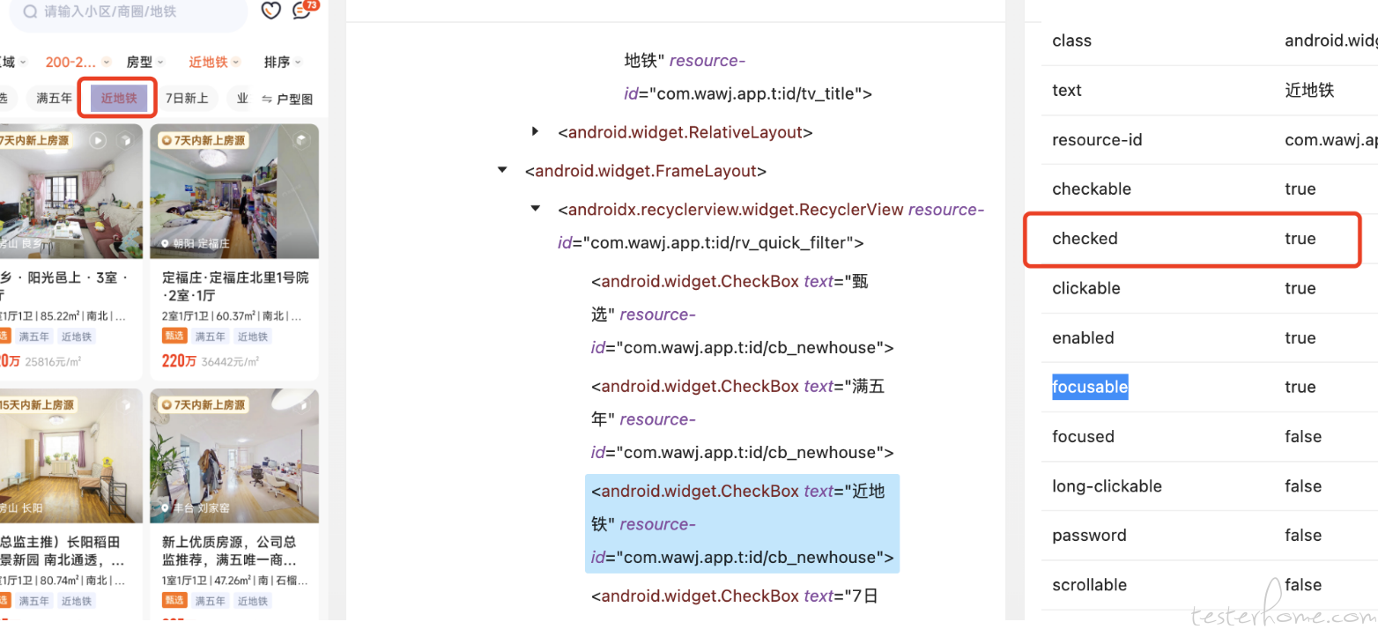Screen dimensions: 1378x644
Task: Select the CheckBox 甄选 tree element
Action: [x=742, y=314]
